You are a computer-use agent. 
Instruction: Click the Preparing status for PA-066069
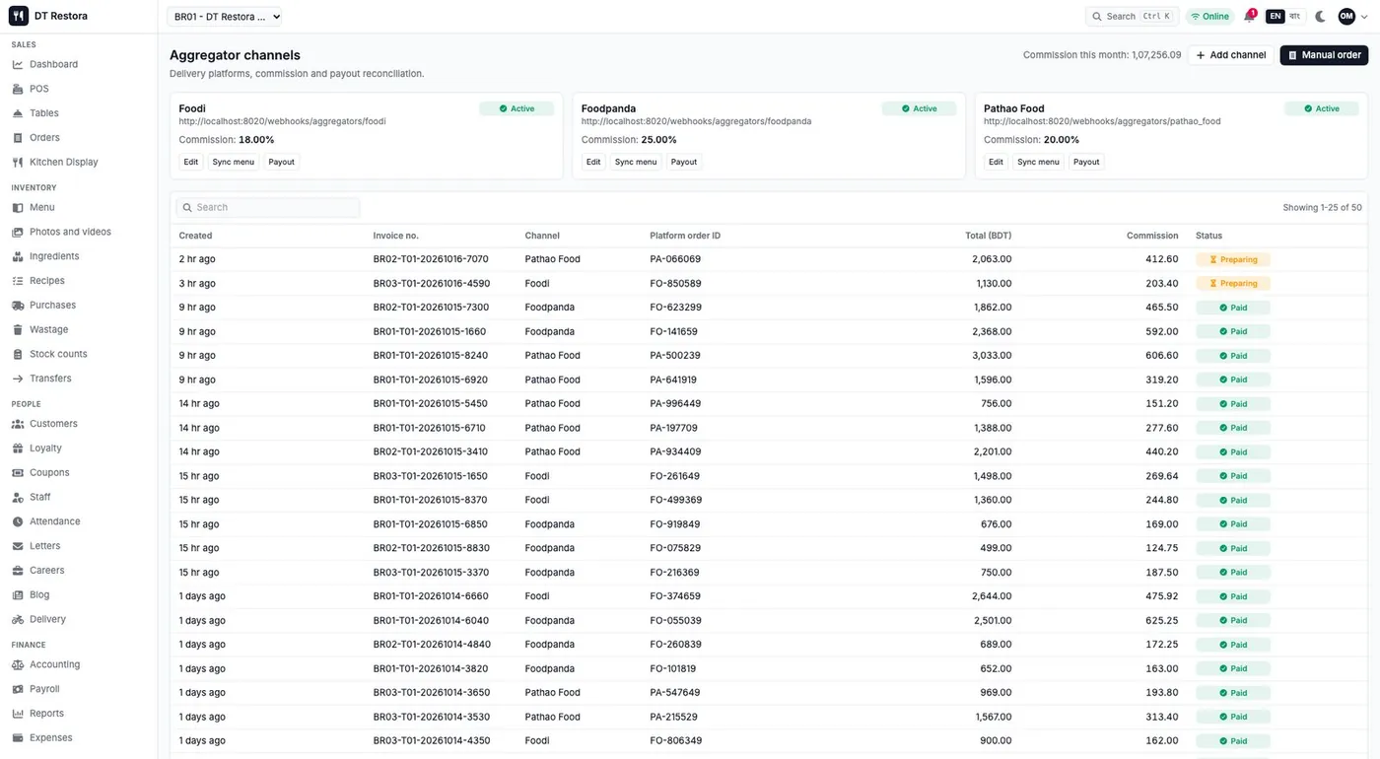[x=1233, y=259]
